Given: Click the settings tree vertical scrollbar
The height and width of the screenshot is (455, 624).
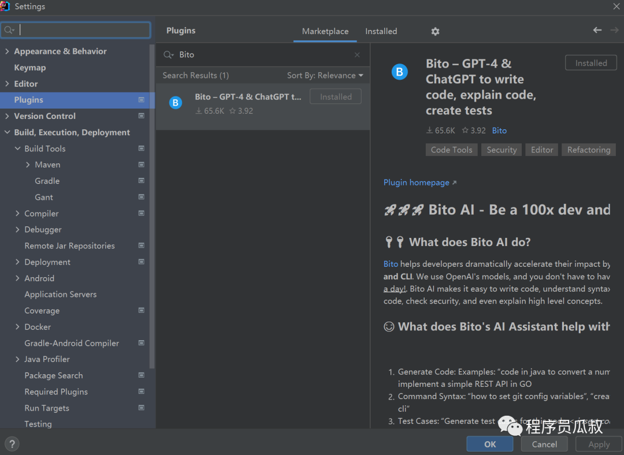Looking at the screenshot, I should point(151,207).
